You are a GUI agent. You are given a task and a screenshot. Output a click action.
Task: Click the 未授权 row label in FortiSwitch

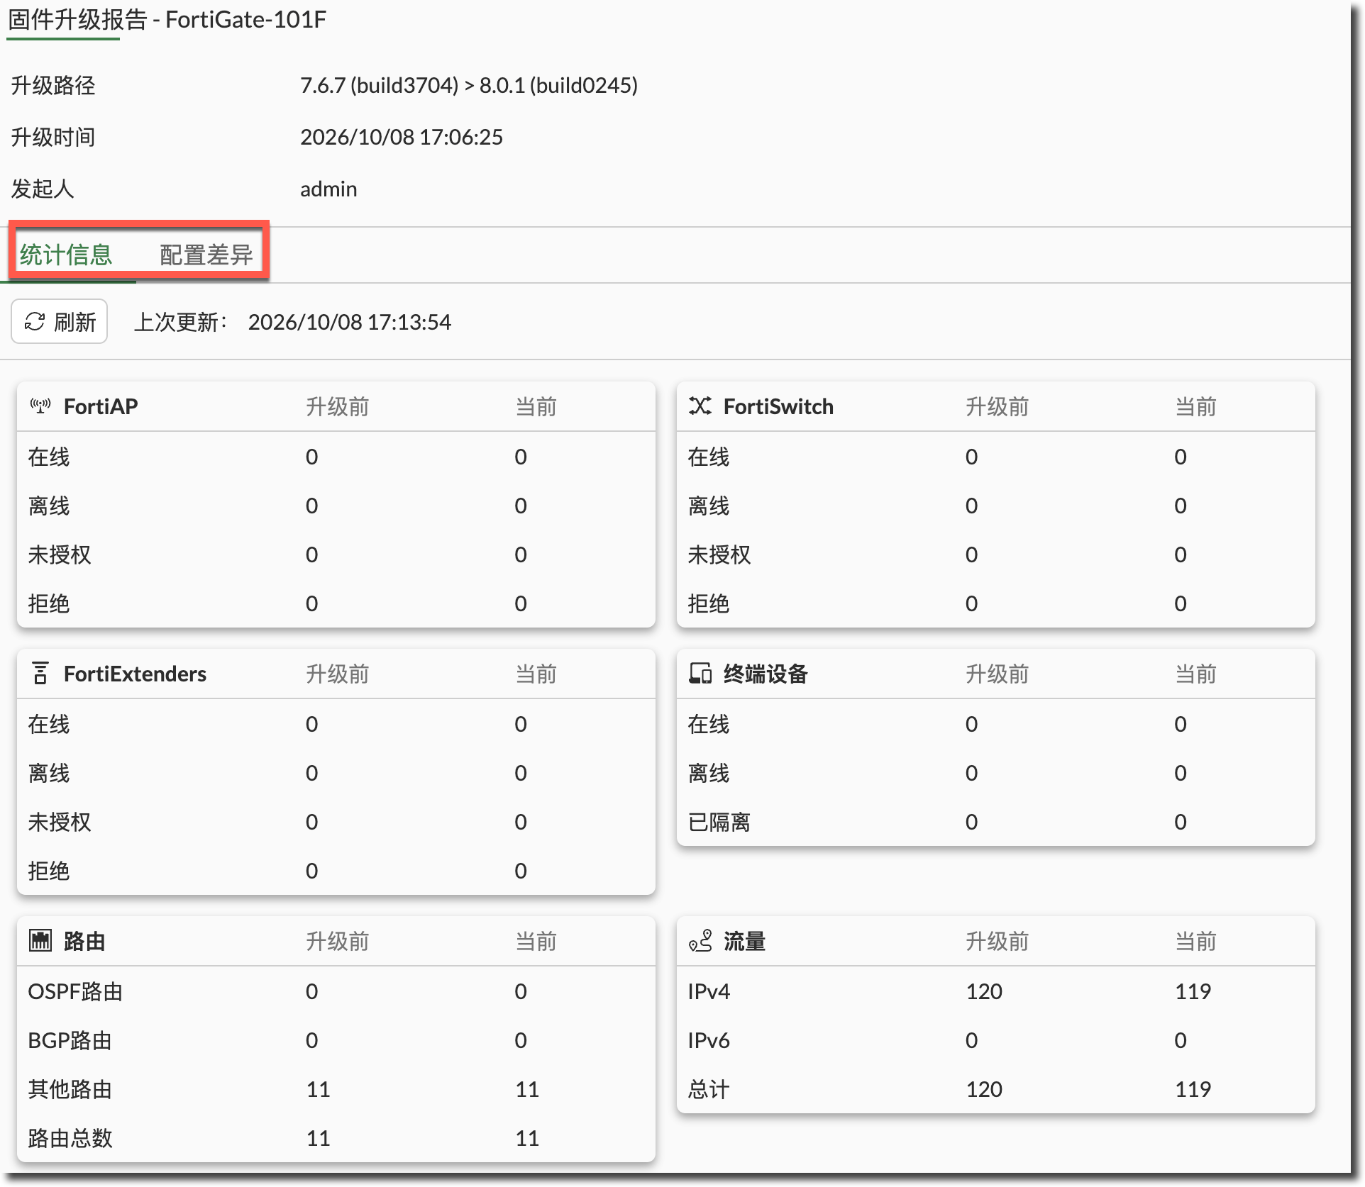719,555
